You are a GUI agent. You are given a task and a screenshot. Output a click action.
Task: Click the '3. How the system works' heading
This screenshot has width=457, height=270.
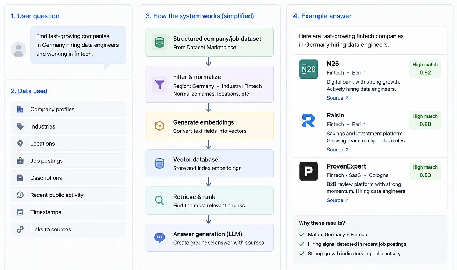coord(200,16)
